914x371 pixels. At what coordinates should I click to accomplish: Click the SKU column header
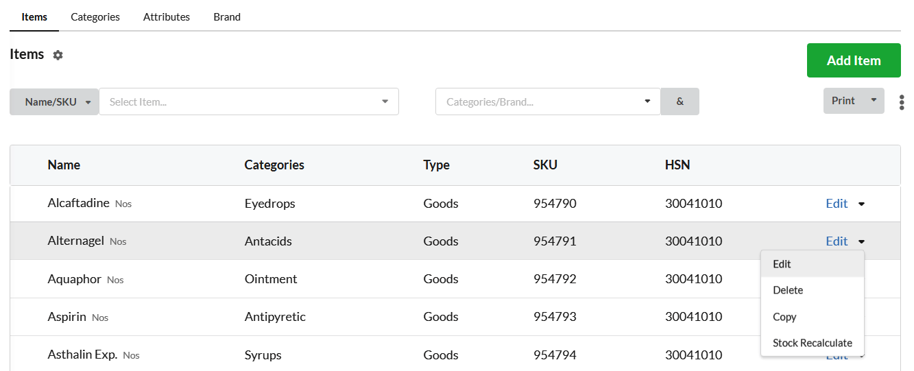545,165
